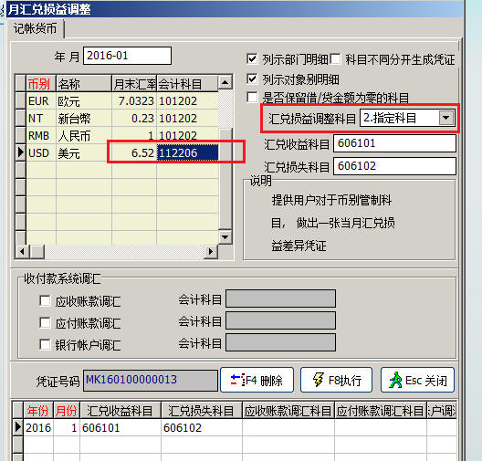
Task: Click highlighted account 112206 cell
Action: point(187,152)
